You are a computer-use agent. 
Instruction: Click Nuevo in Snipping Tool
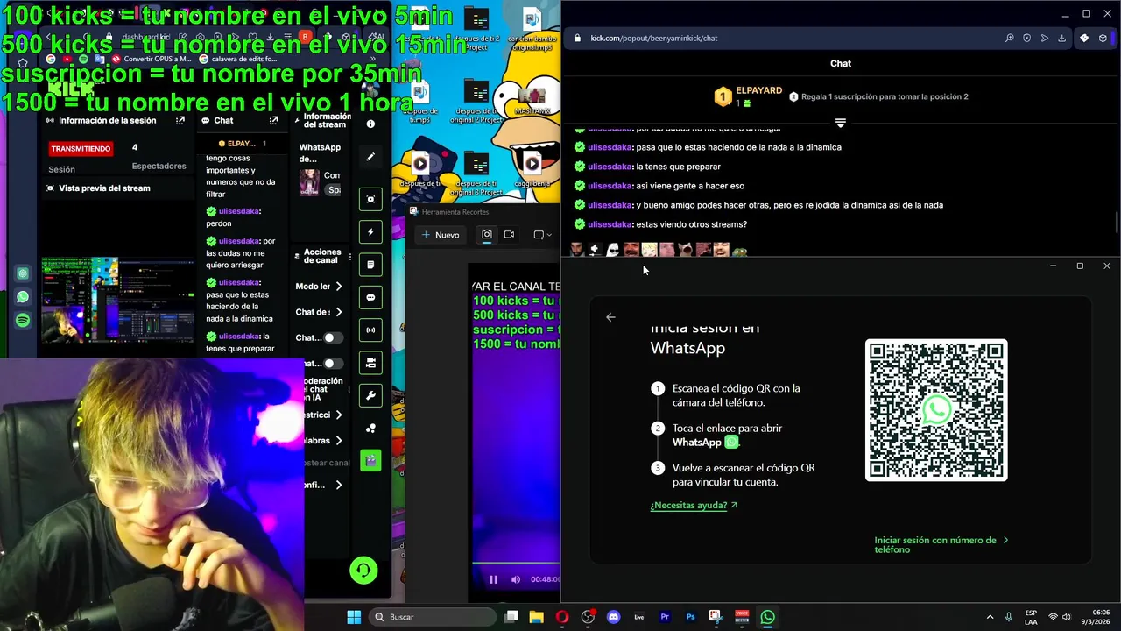click(440, 234)
